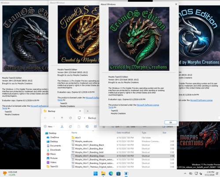Click the PC monitor icon in address bar
This screenshot has width=220, height=177.
point(79,118)
